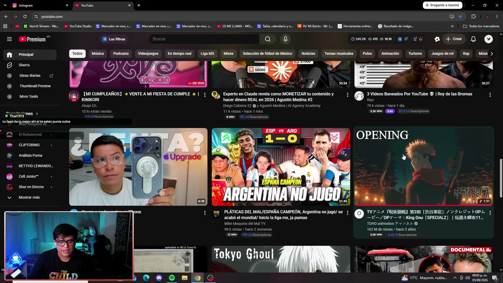
Task: Show hidden bookmarks with double chevron
Action: tap(452, 26)
